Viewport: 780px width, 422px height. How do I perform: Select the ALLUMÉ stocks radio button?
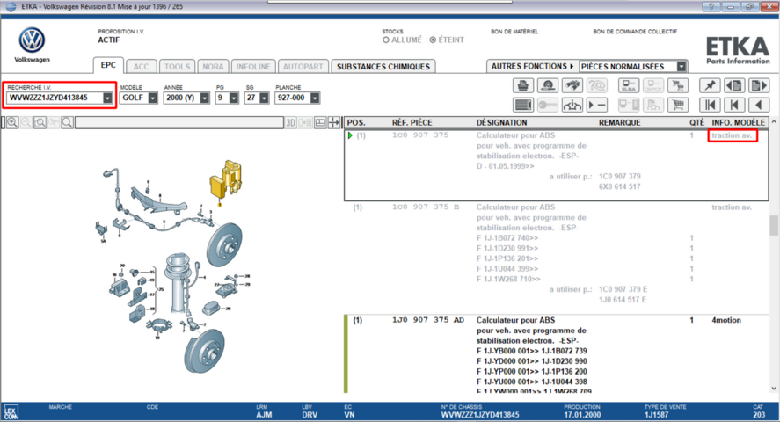(386, 40)
